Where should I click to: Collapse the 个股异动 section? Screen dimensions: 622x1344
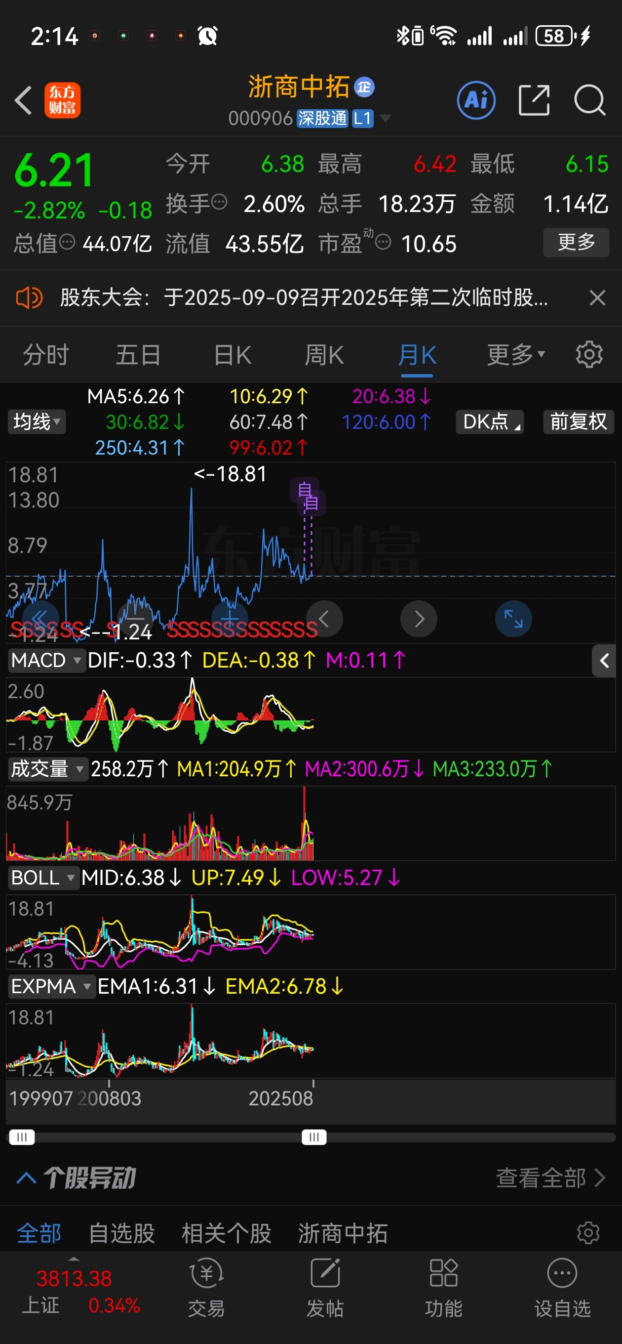click(x=27, y=1177)
